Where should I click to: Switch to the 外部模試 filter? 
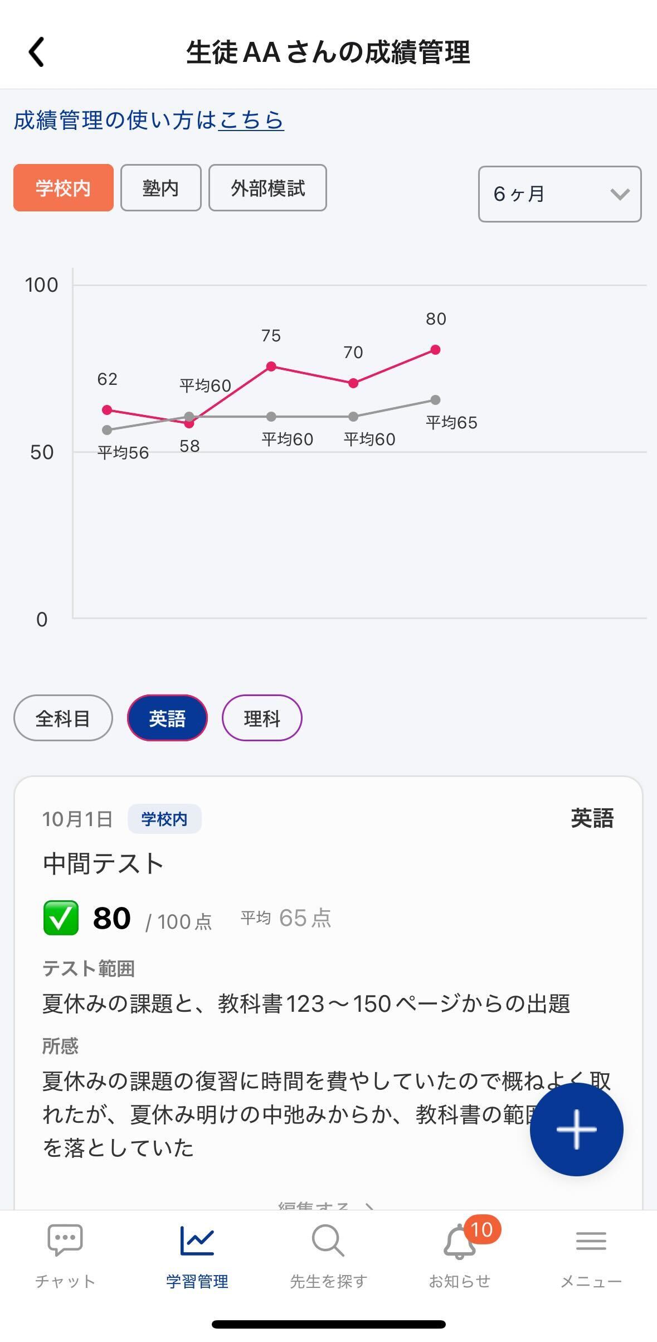coord(267,188)
